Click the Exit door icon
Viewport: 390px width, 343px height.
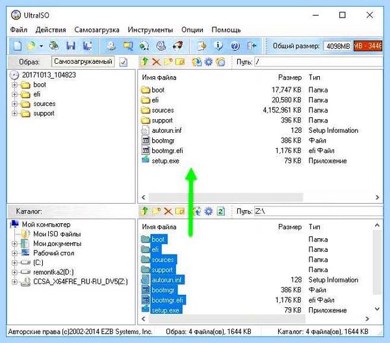point(252,46)
